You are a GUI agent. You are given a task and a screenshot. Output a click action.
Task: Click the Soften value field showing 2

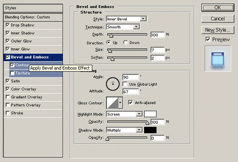pos(158,58)
